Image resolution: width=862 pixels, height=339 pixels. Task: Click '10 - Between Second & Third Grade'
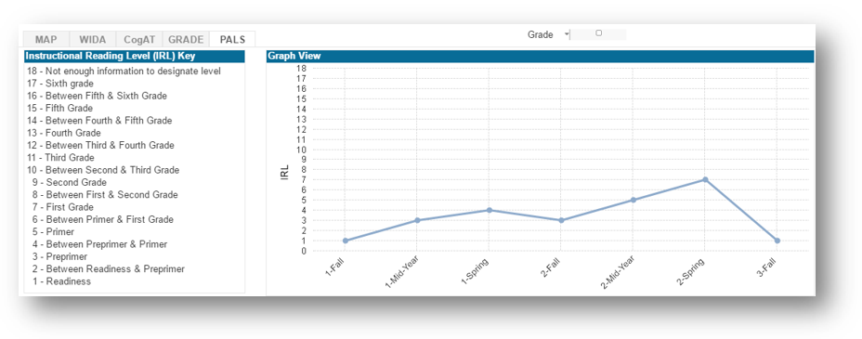point(103,170)
